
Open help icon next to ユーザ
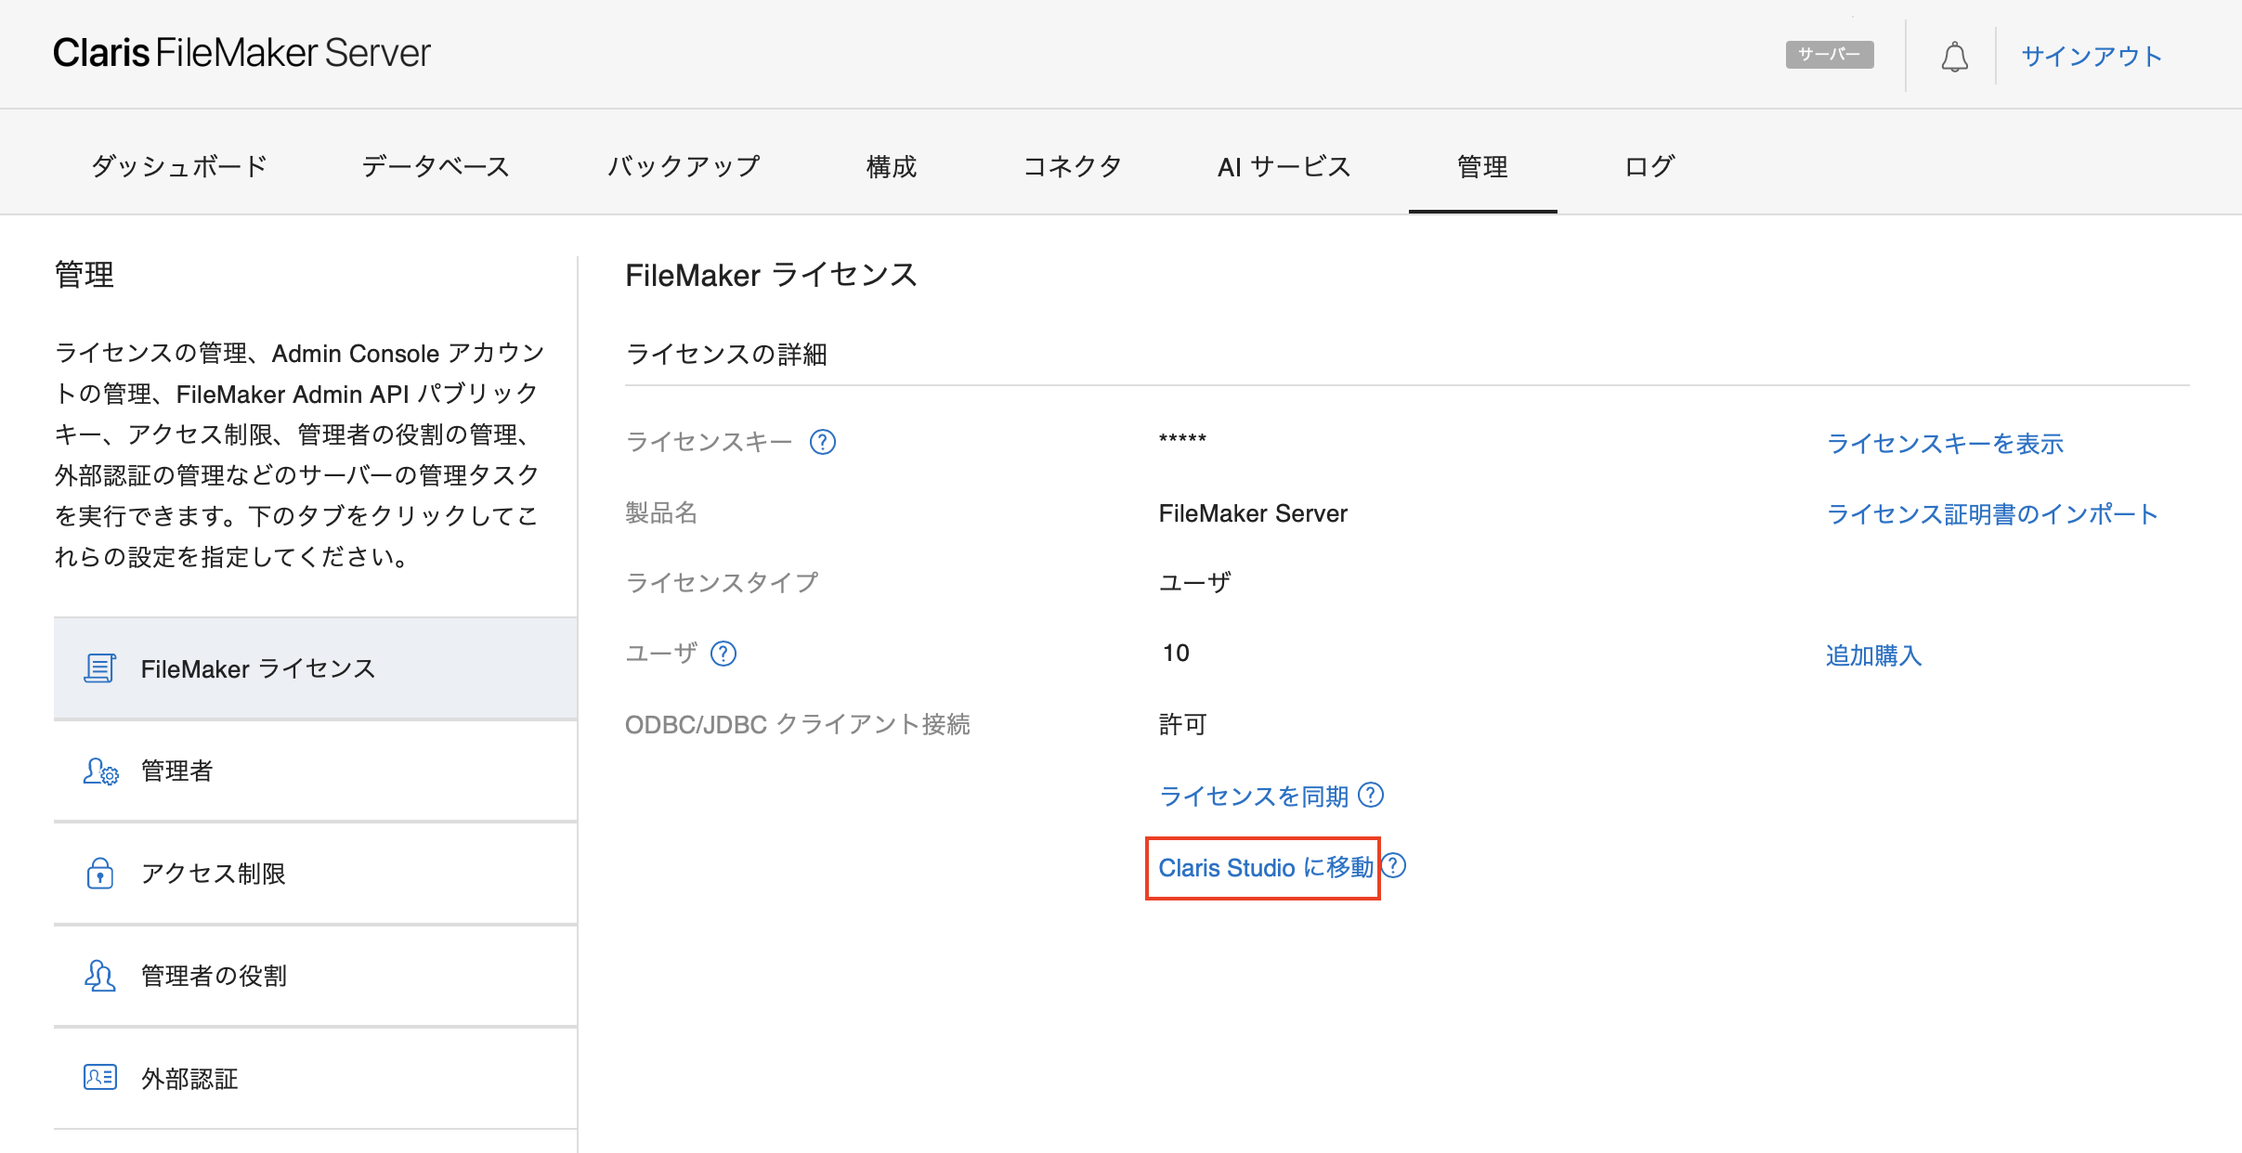tap(723, 654)
